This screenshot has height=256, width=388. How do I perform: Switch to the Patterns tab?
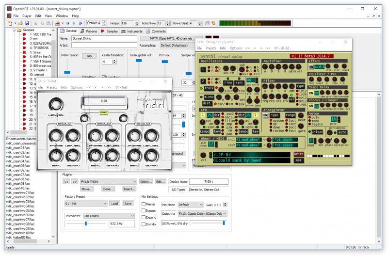point(89,31)
